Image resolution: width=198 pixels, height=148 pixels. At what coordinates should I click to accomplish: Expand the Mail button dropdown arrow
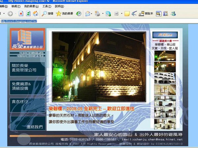[x=91, y=13]
